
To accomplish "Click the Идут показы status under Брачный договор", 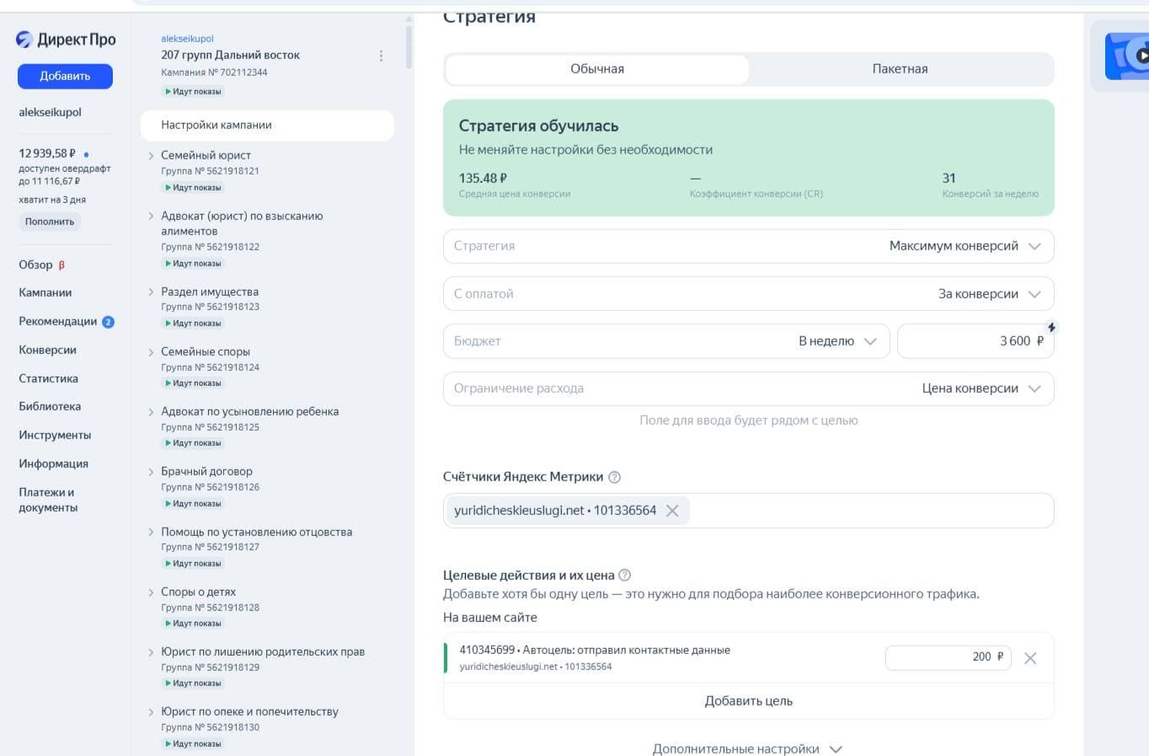I will pyautogui.click(x=193, y=503).
